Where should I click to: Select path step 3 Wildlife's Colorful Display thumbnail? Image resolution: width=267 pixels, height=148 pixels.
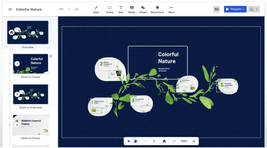click(31, 125)
